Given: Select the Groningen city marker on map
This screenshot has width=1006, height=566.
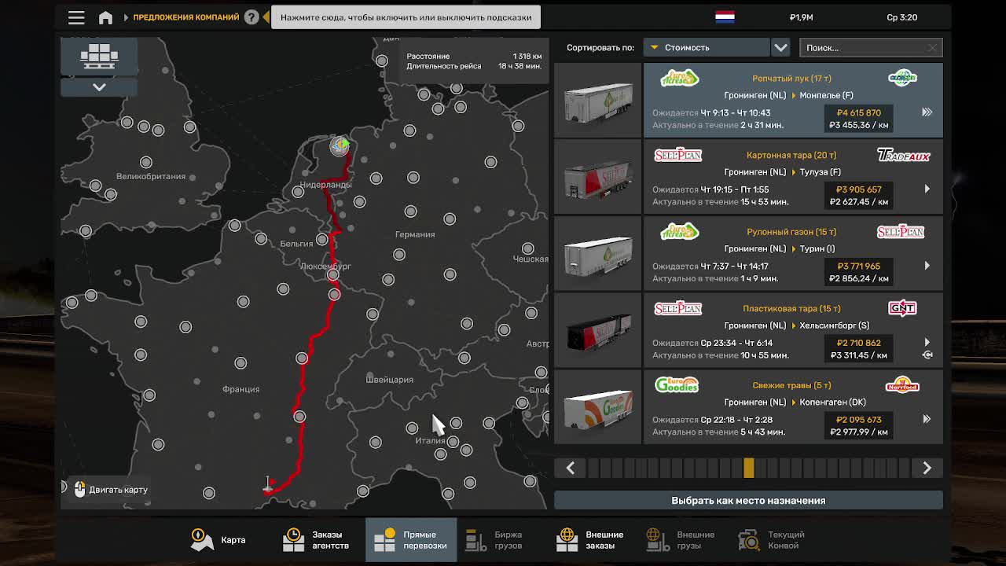Looking at the screenshot, I should point(340,145).
